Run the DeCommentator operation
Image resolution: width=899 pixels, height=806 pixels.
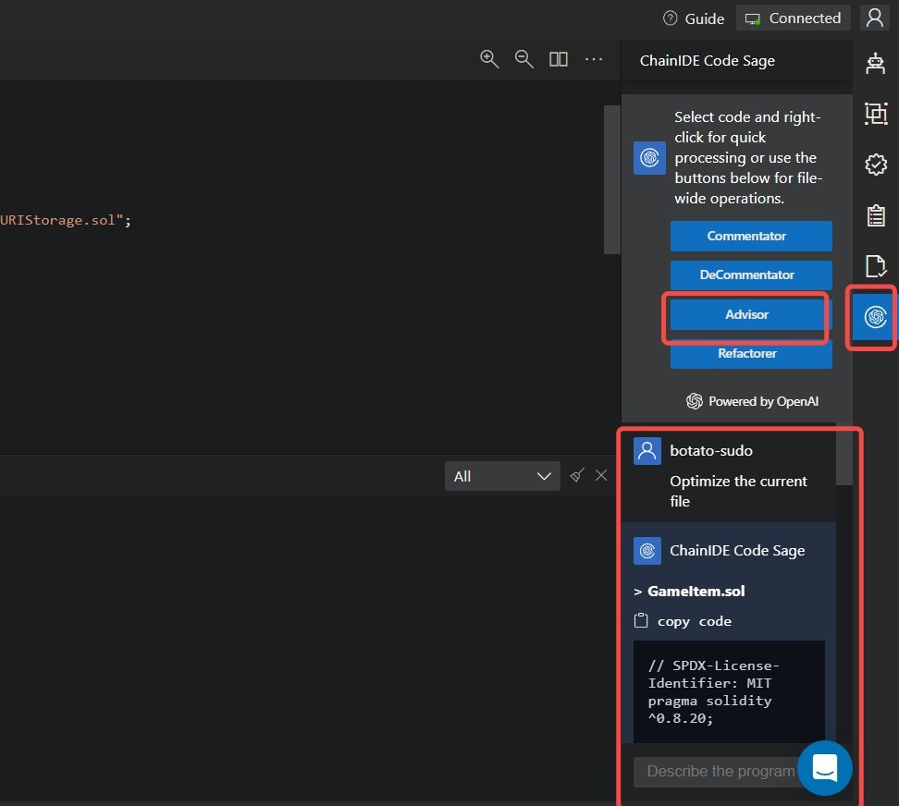(x=751, y=275)
